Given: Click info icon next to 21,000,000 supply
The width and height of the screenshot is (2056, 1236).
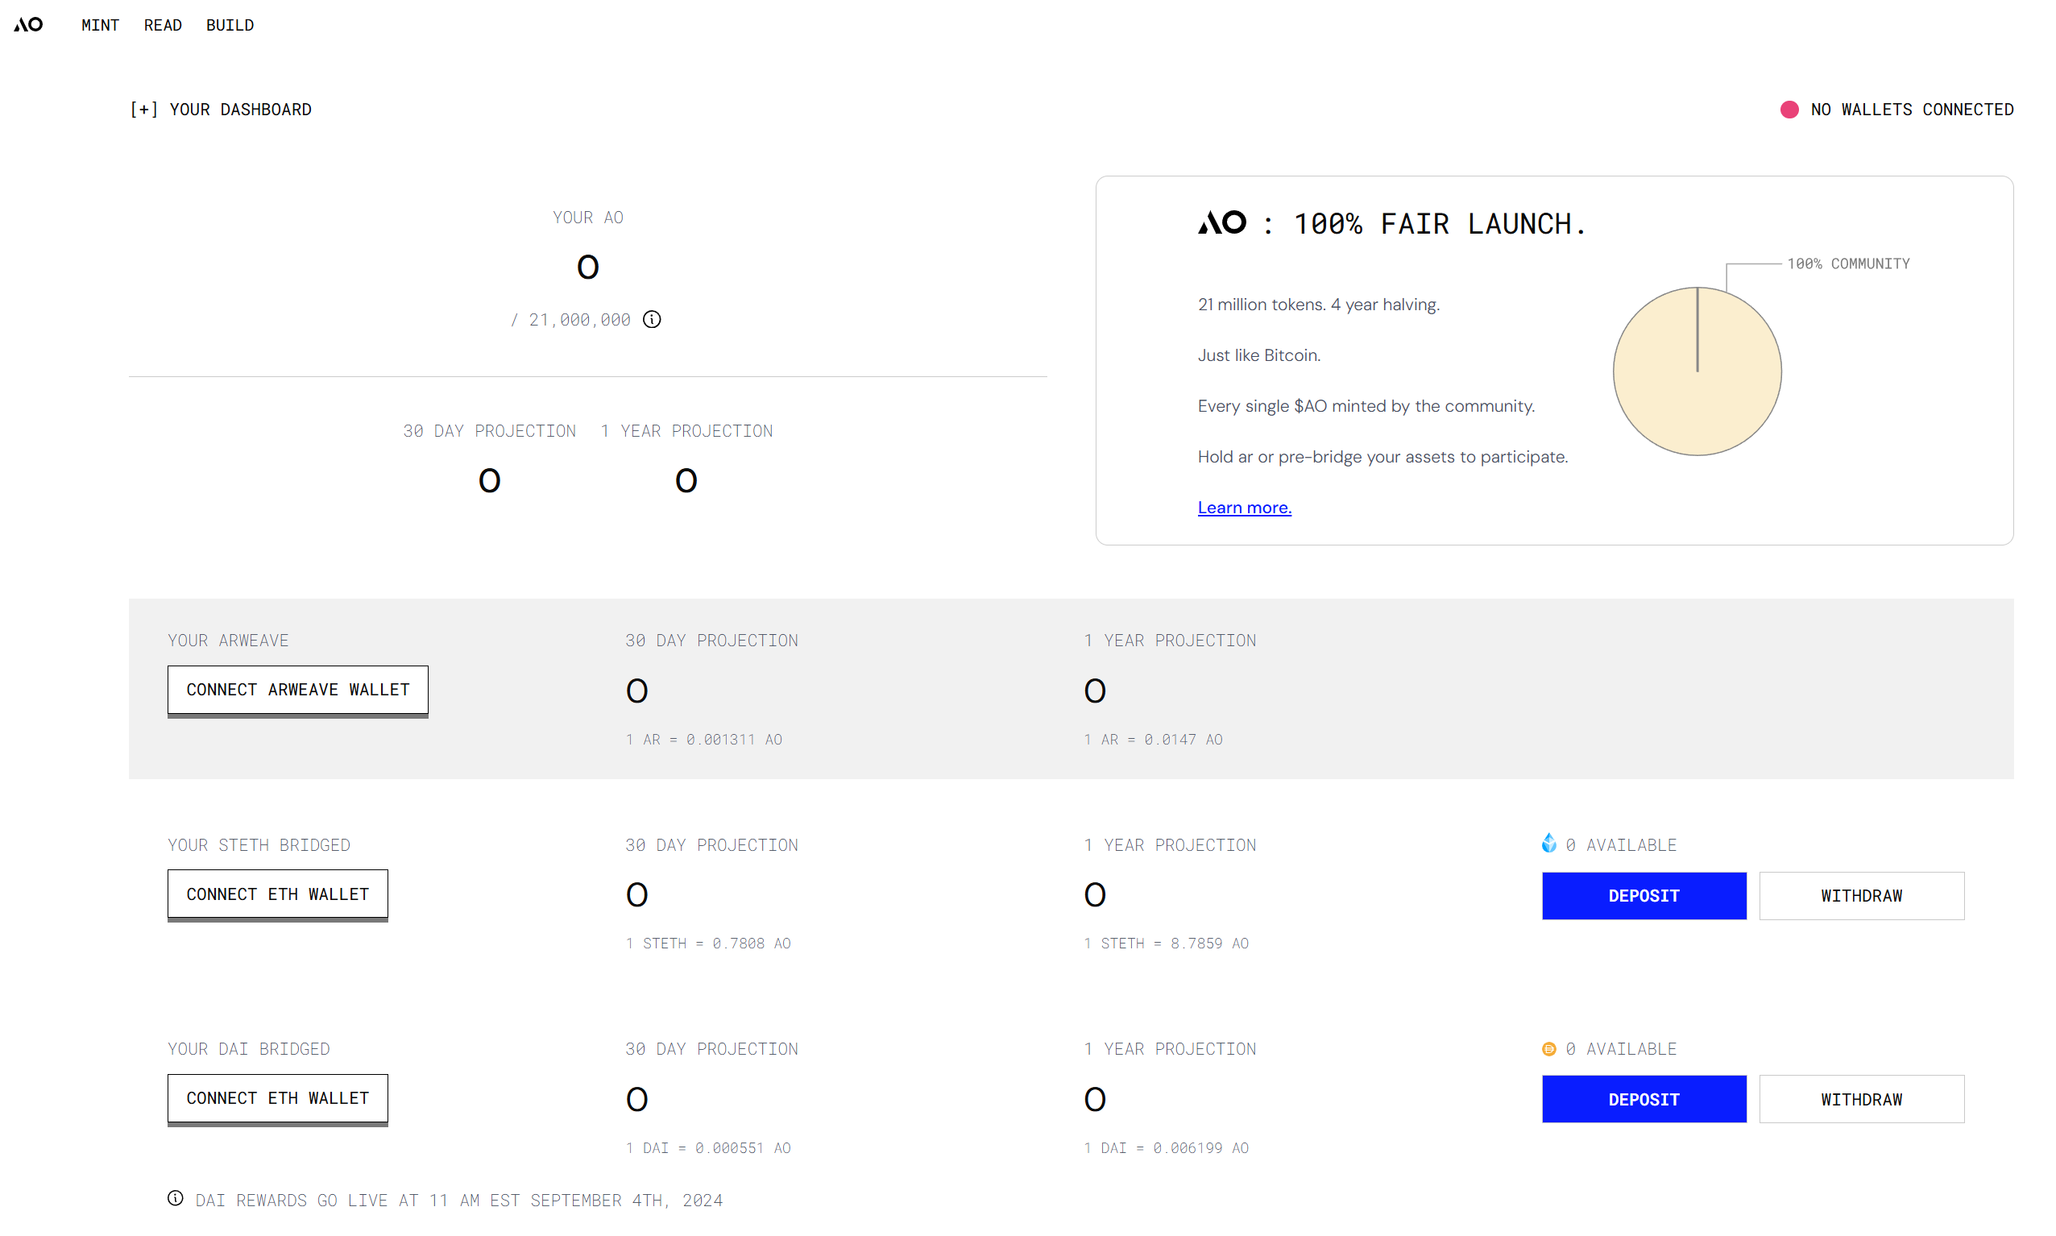Looking at the screenshot, I should [651, 320].
